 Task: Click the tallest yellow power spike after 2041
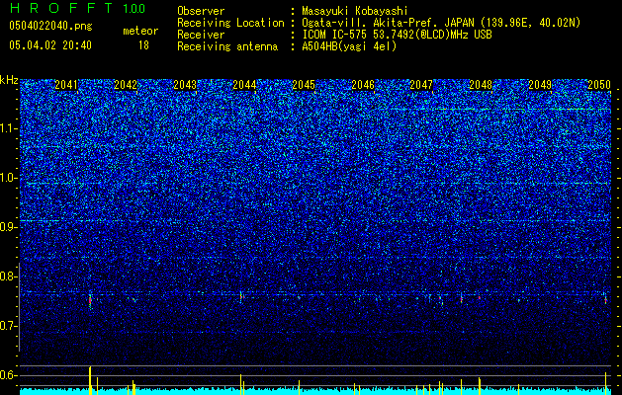tap(90, 380)
